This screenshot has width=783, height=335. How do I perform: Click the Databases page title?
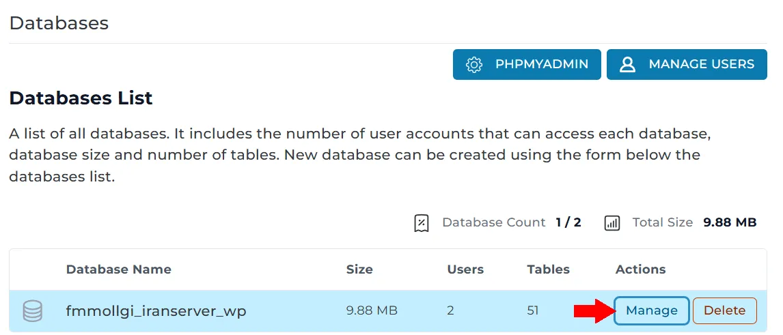point(59,23)
